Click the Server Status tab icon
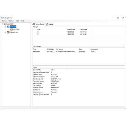The image size is (126, 126). pyautogui.click(x=34, y=24)
